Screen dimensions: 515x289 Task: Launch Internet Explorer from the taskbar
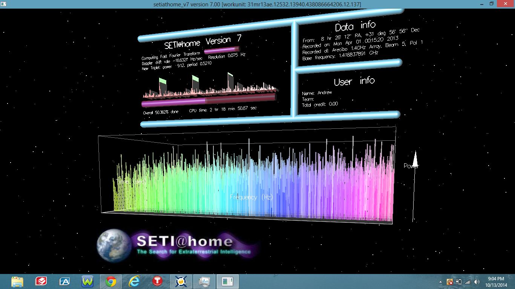[134, 281]
